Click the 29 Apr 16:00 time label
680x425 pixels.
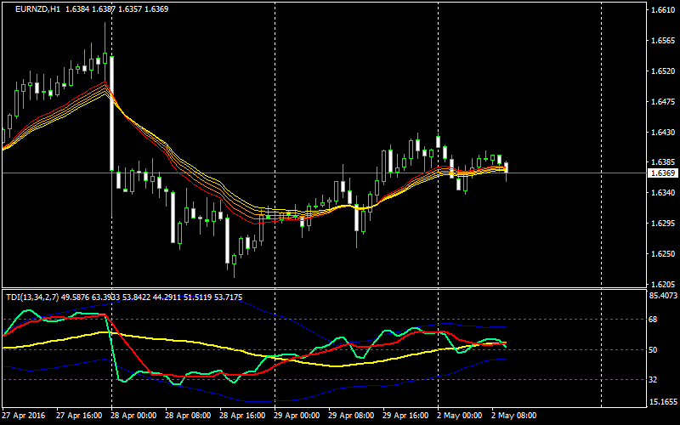[x=406, y=416]
